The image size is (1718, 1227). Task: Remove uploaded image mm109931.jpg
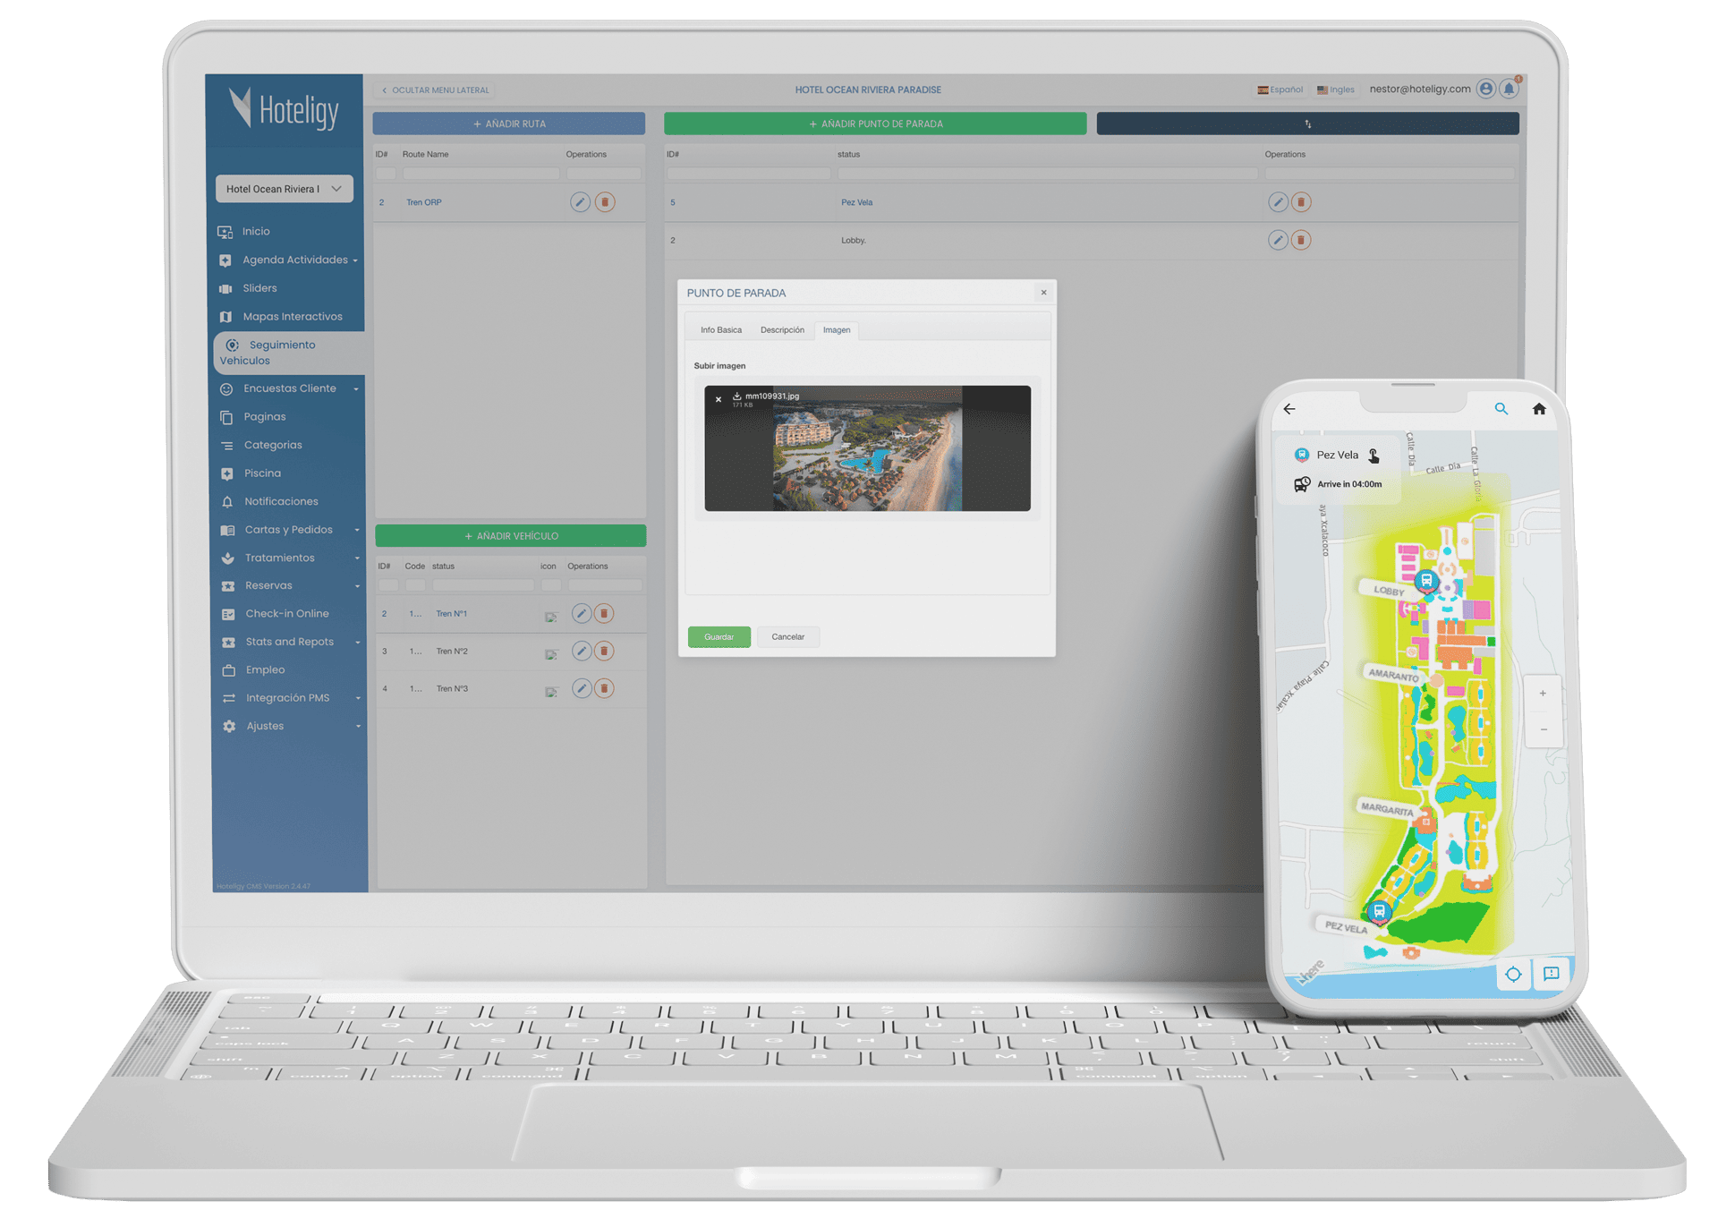click(x=719, y=399)
